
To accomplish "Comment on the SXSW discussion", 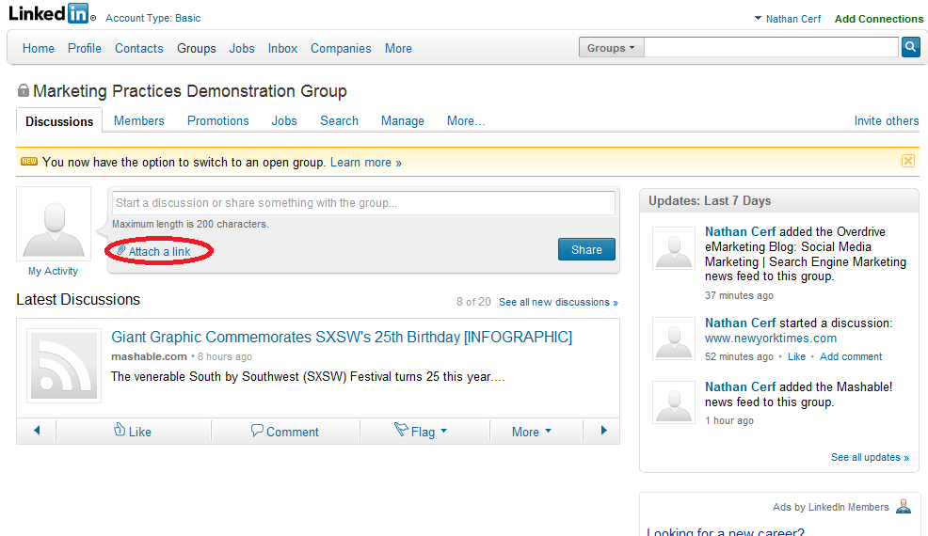I will coord(284,432).
